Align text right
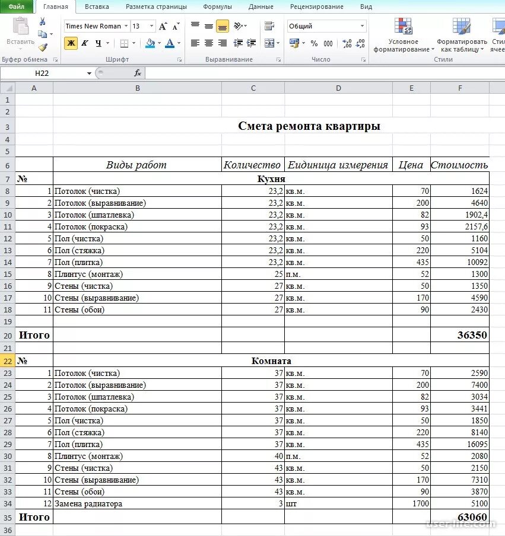The height and width of the screenshot is (536, 505). pyautogui.click(x=223, y=43)
